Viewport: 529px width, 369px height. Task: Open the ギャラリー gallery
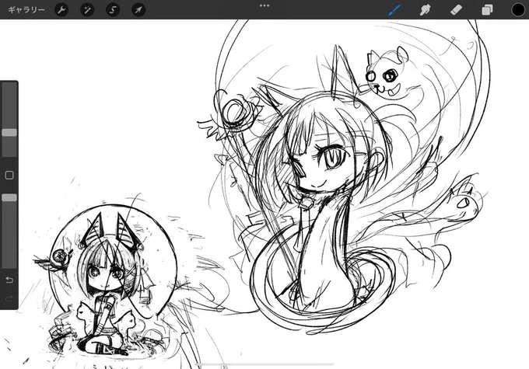pyautogui.click(x=26, y=10)
